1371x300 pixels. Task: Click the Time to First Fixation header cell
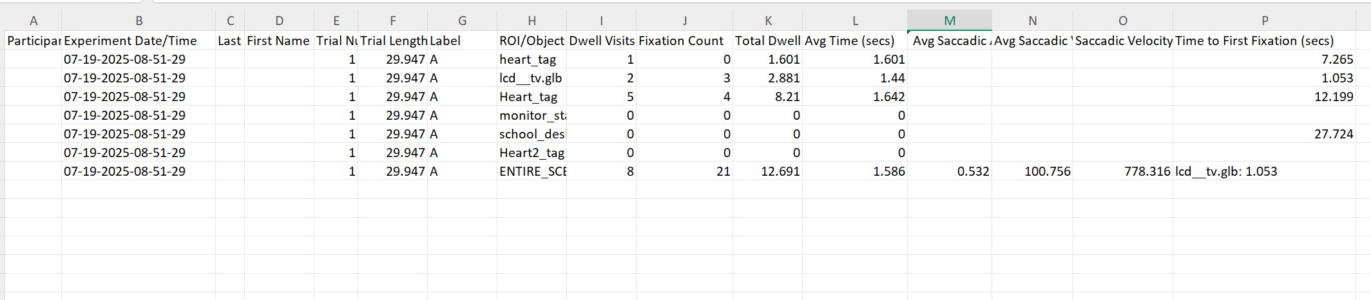point(1254,41)
